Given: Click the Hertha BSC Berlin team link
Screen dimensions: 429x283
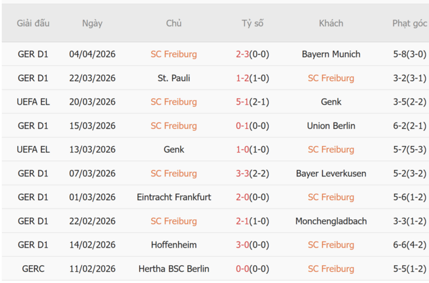Looking at the screenshot, I should [174, 269].
